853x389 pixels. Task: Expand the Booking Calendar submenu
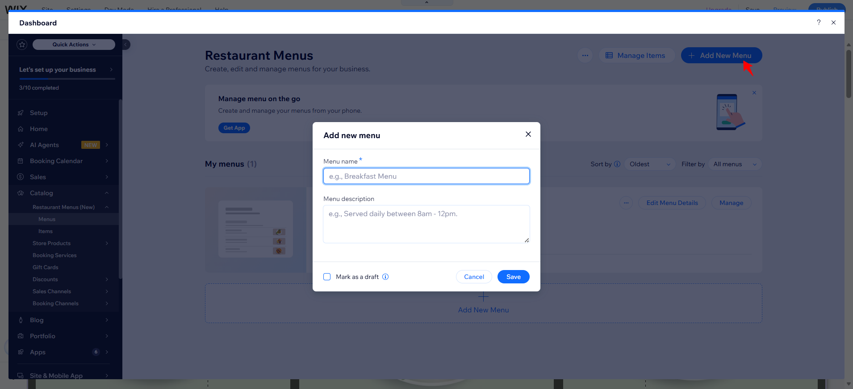[x=107, y=161]
